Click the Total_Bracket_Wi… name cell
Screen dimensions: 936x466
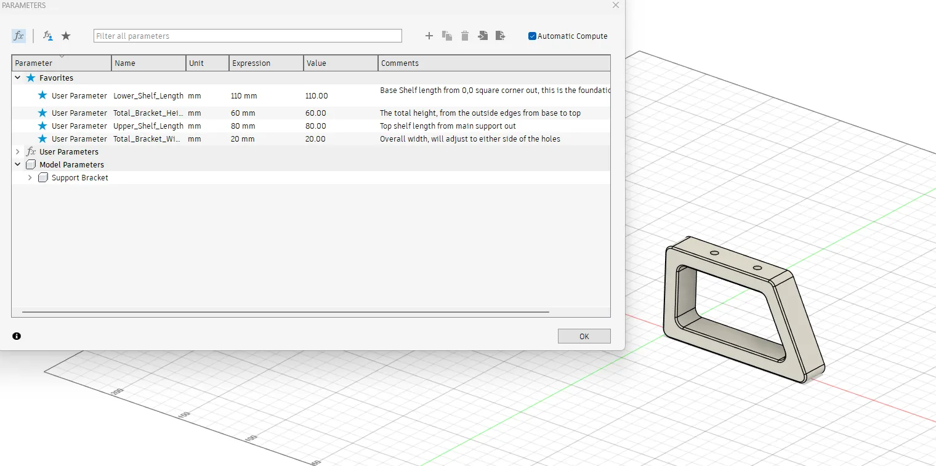[x=148, y=139]
